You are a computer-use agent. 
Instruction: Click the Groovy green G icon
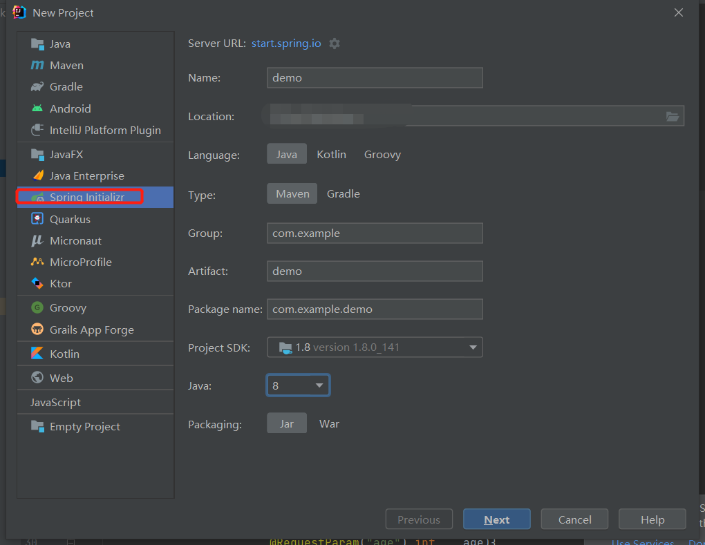pyautogui.click(x=37, y=308)
